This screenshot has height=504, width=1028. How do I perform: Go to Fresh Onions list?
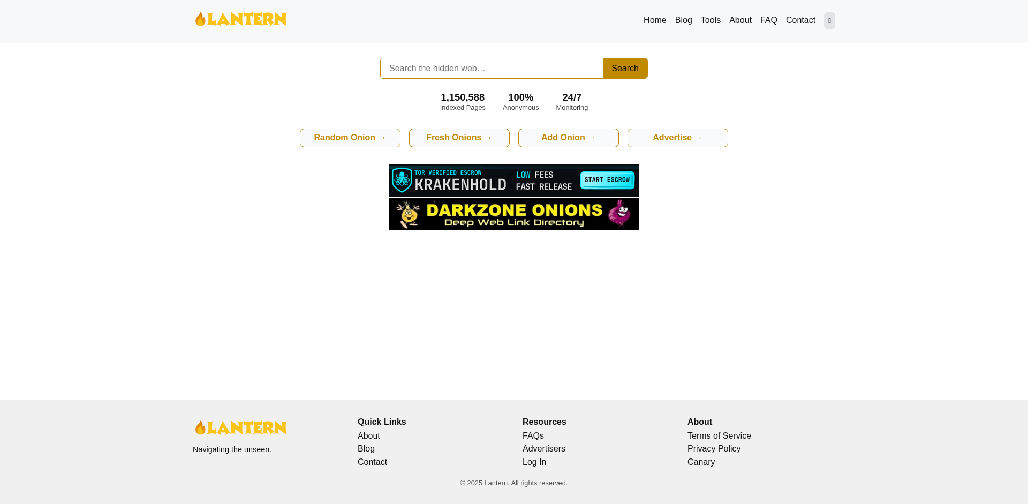[x=459, y=138]
